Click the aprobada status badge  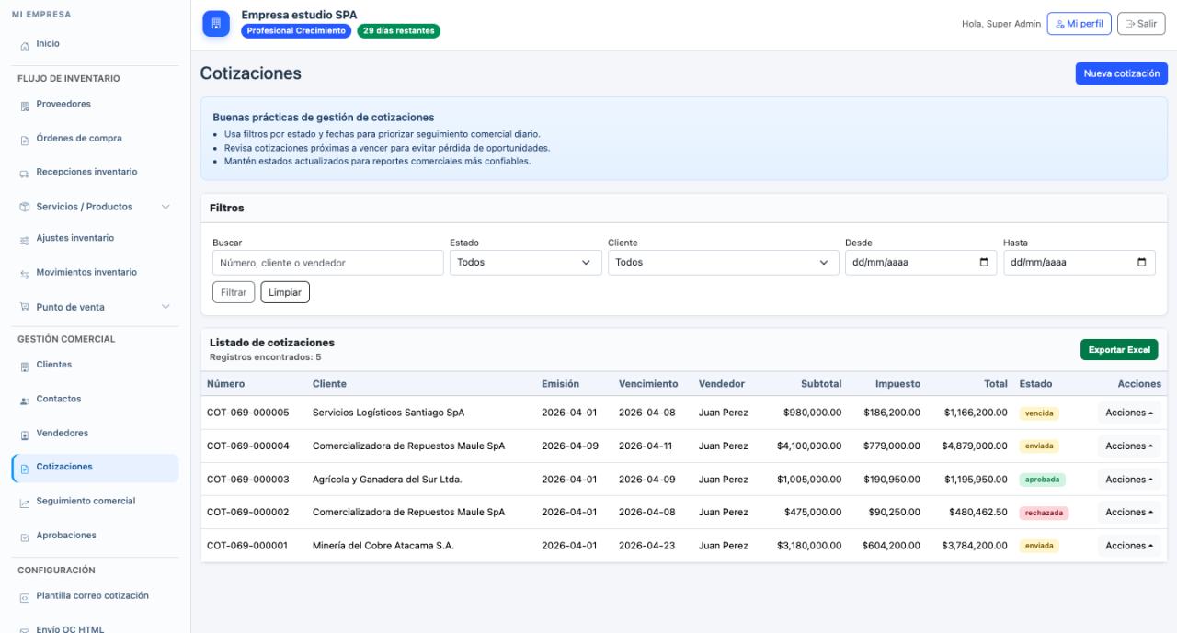coord(1042,480)
